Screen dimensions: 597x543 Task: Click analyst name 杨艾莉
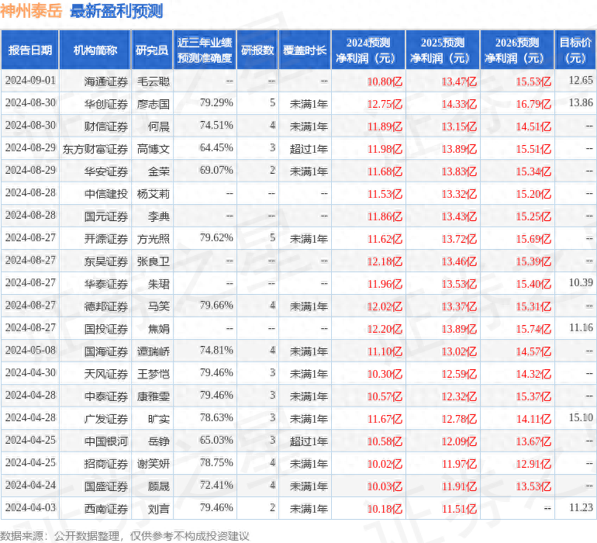(x=153, y=195)
